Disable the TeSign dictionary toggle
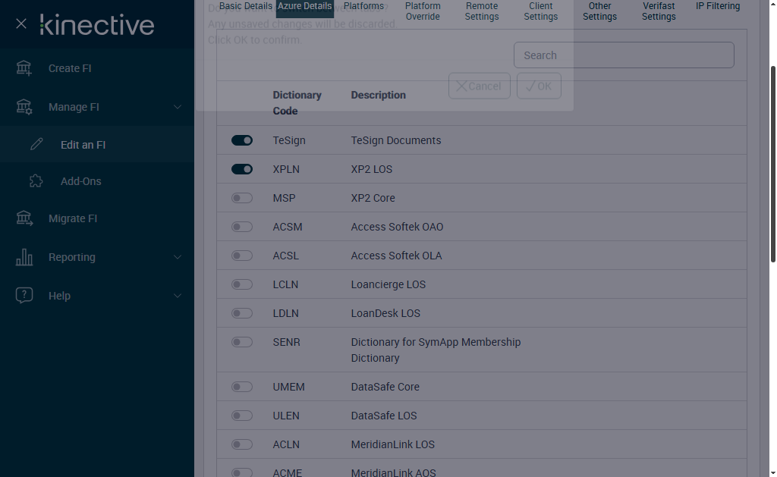The image size is (777, 477). [242, 140]
